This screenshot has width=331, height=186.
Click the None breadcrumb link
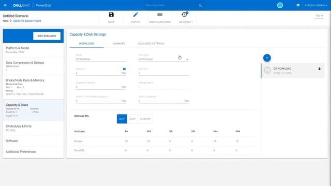click(6, 21)
